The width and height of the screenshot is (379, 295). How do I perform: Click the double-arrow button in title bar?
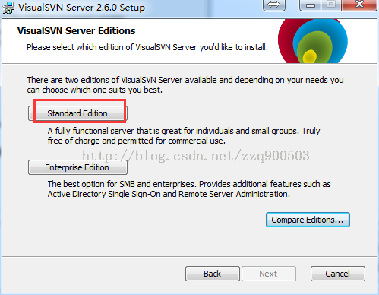[x=274, y=5]
